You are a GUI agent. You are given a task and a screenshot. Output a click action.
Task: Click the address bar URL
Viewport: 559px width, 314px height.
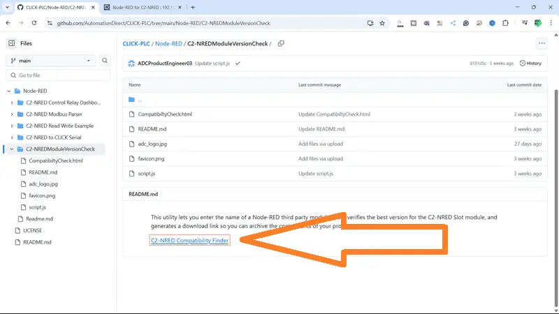(164, 23)
